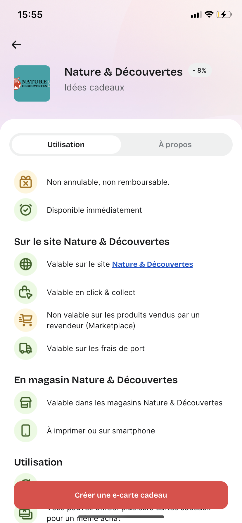The image size is (242, 523).
Task: Tap the click & collect bag icon
Action: tap(26, 292)
